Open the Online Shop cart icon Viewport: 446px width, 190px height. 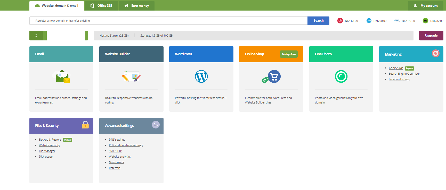[271, 76]
